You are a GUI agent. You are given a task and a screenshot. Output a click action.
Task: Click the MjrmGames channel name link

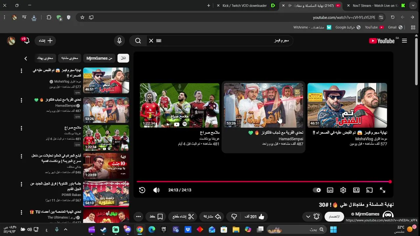click(367, 214)
